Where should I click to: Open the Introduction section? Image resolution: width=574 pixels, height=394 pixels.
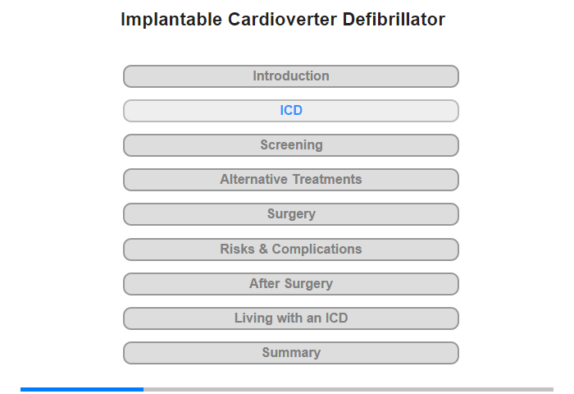[x=291, y=76]
